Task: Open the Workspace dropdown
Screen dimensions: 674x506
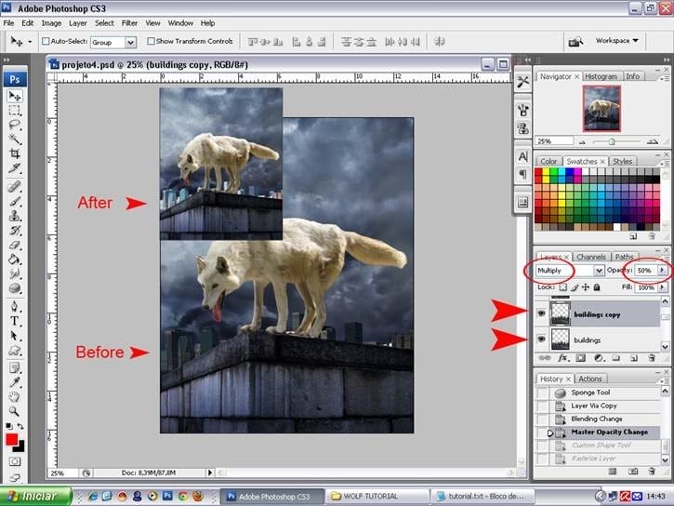Action: pyautogui.click(x=617, y=40)
